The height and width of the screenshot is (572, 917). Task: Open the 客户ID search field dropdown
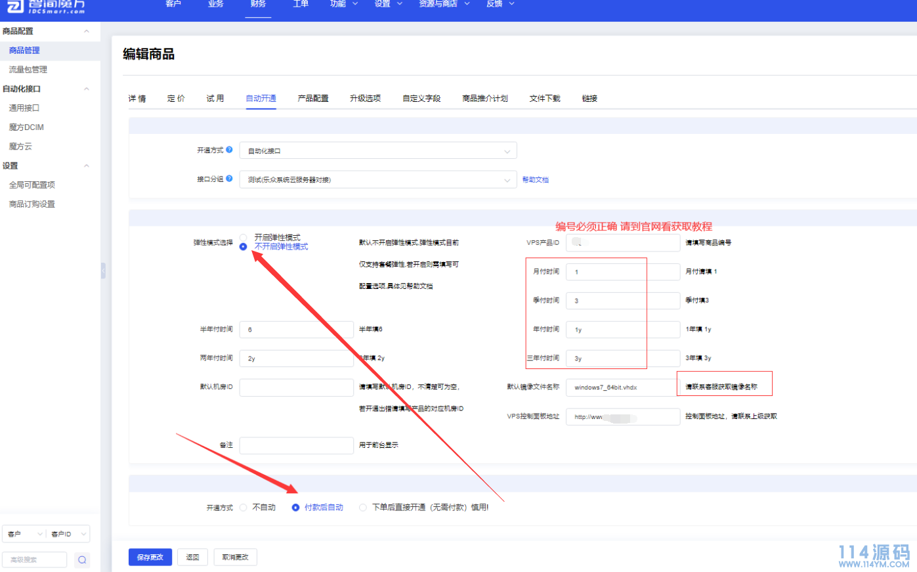(68, 534)
